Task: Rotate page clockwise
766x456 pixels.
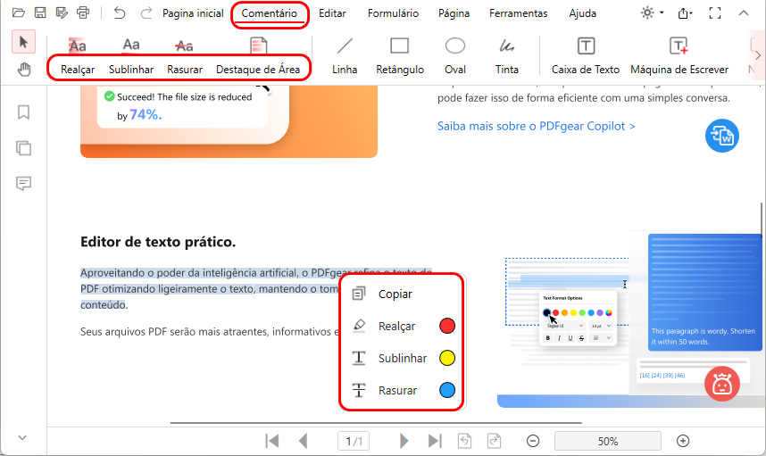Action: [x=494, y=441]
